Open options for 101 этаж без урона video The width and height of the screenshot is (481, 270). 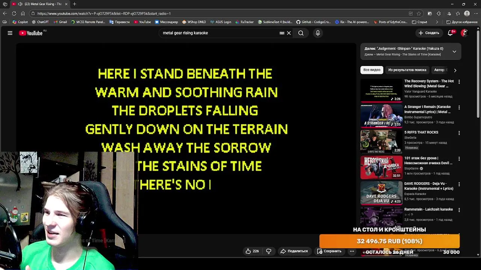(x=459, y=159)
